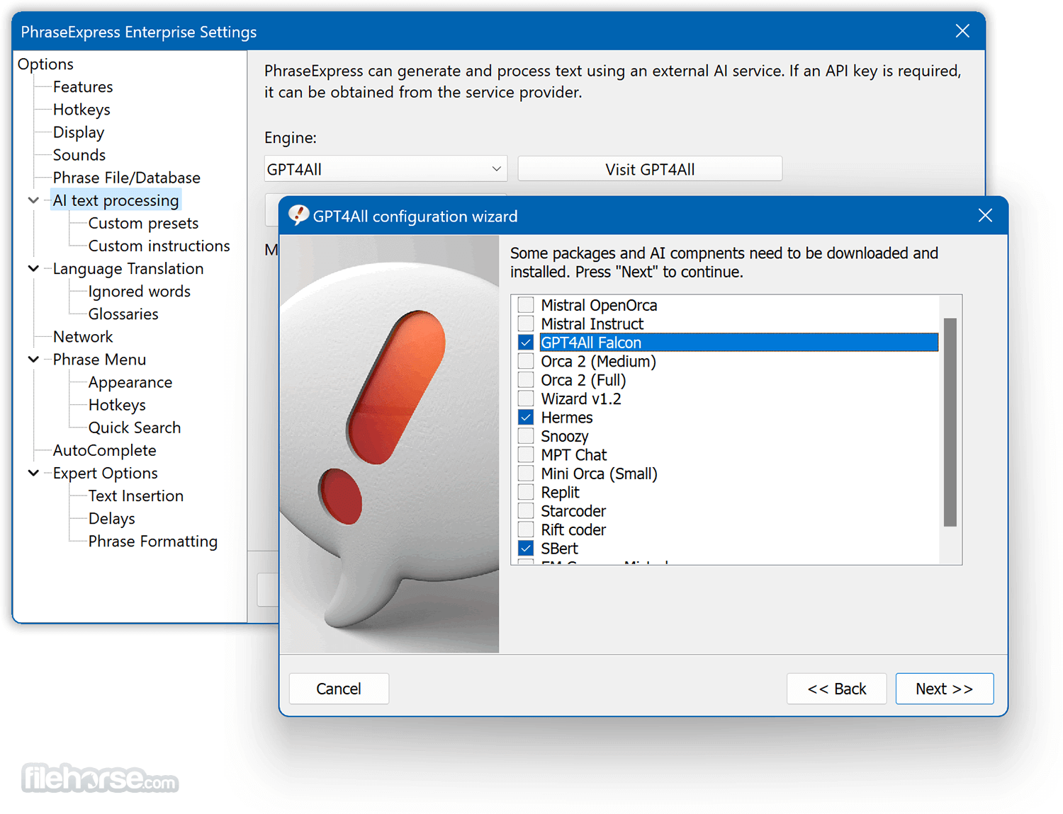This screenshot has height=814, width=1063.
Task: Select the Wizard v1.2 model name
Action: 581,399
